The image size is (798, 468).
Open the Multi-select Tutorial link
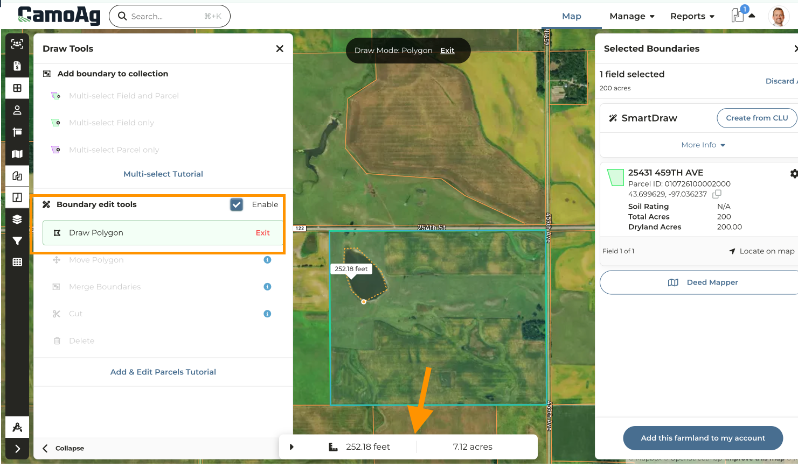tap(163, 174)
